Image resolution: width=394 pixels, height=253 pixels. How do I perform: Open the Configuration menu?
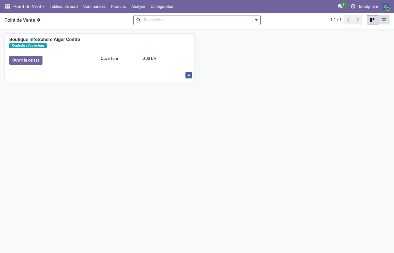[162, 6]
